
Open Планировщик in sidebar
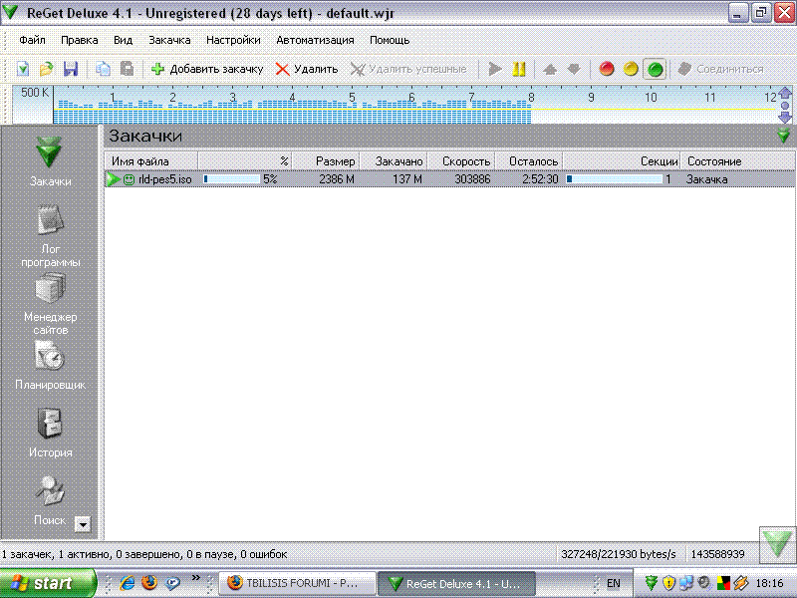pyautogui.click(x=50, y=366)
